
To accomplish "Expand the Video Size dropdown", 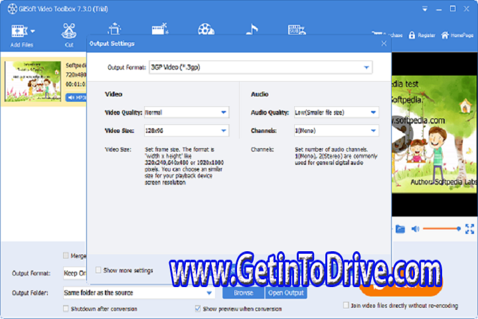I will (224, 131).
